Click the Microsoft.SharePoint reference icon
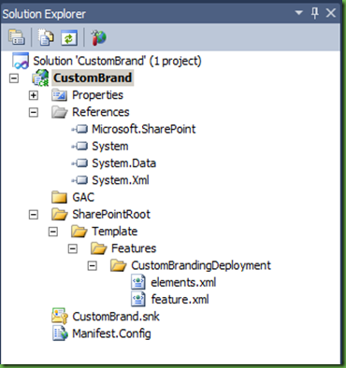The image size is (346, 368). point(79,129)
